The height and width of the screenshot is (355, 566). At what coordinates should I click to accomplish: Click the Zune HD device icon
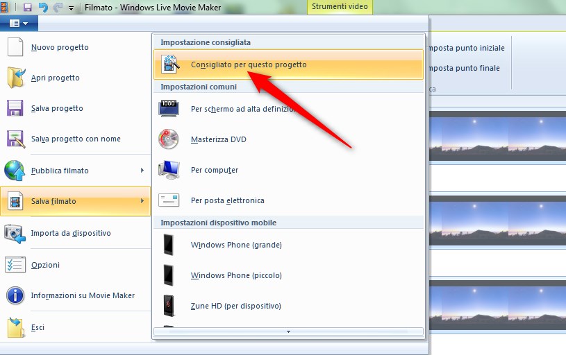pos(169,306)
